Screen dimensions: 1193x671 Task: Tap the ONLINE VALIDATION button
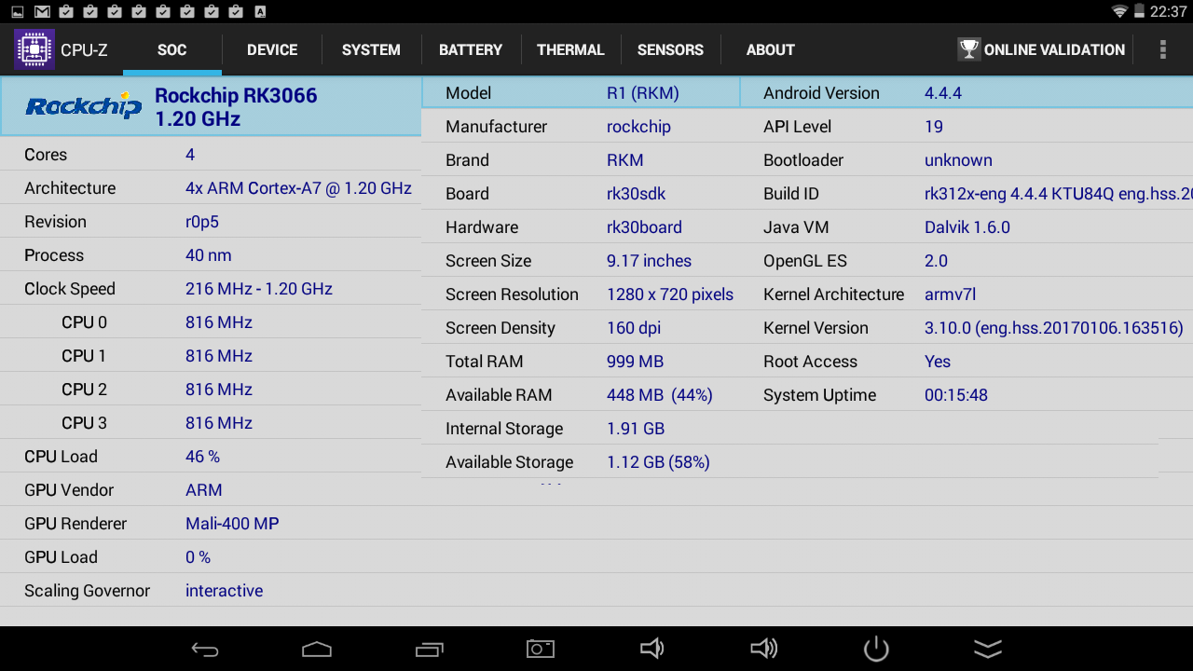click(x=1043, y=50)
